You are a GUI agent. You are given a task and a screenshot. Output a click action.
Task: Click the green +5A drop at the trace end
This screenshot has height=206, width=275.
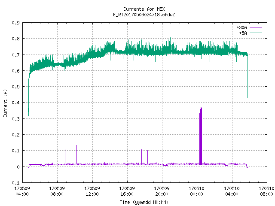(x=247, y=76)
